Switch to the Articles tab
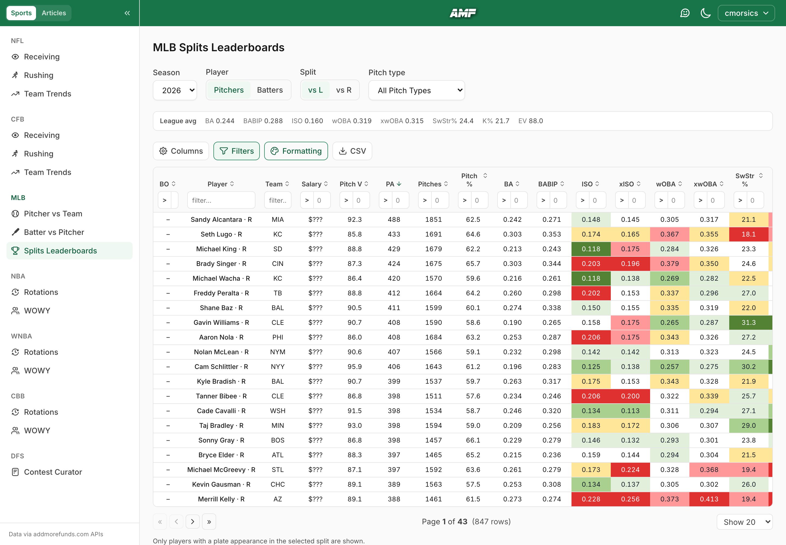This screenshot has width=786, height=545. [54, 13]
